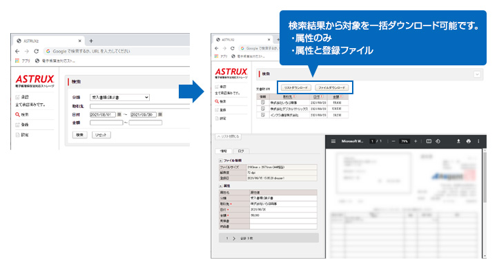497x269 pixels.
Task: Open 設定 in the results window sidebar
Action: (x=221, y=118)
